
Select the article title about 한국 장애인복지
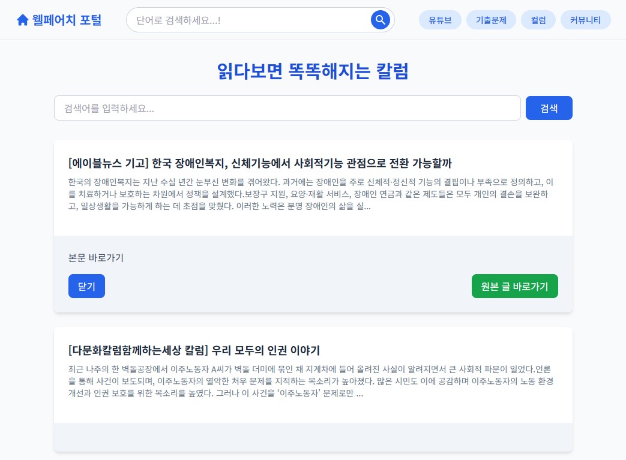pyautogui.click(x=260, y=163)
